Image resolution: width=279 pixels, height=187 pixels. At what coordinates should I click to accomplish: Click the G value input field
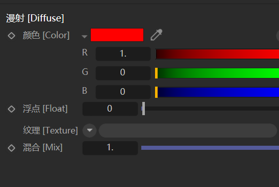[123, 73]
